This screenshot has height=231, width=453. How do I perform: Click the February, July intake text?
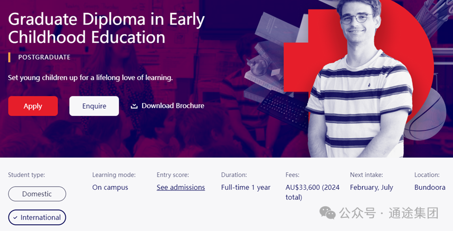pos(372,187)
